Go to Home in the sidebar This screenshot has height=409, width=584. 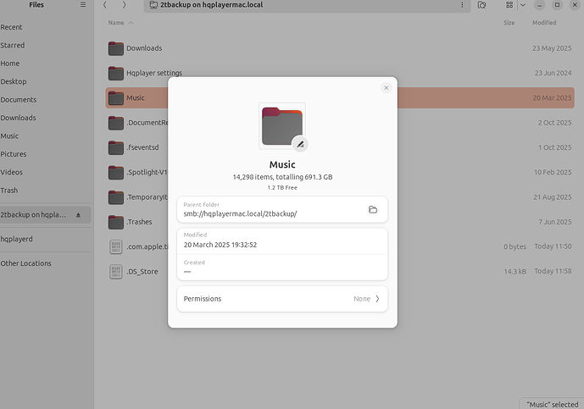9,64
